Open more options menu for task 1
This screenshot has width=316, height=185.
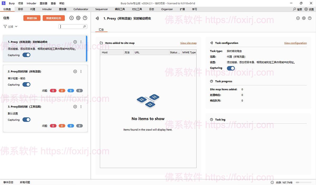[x=81, y=42]
